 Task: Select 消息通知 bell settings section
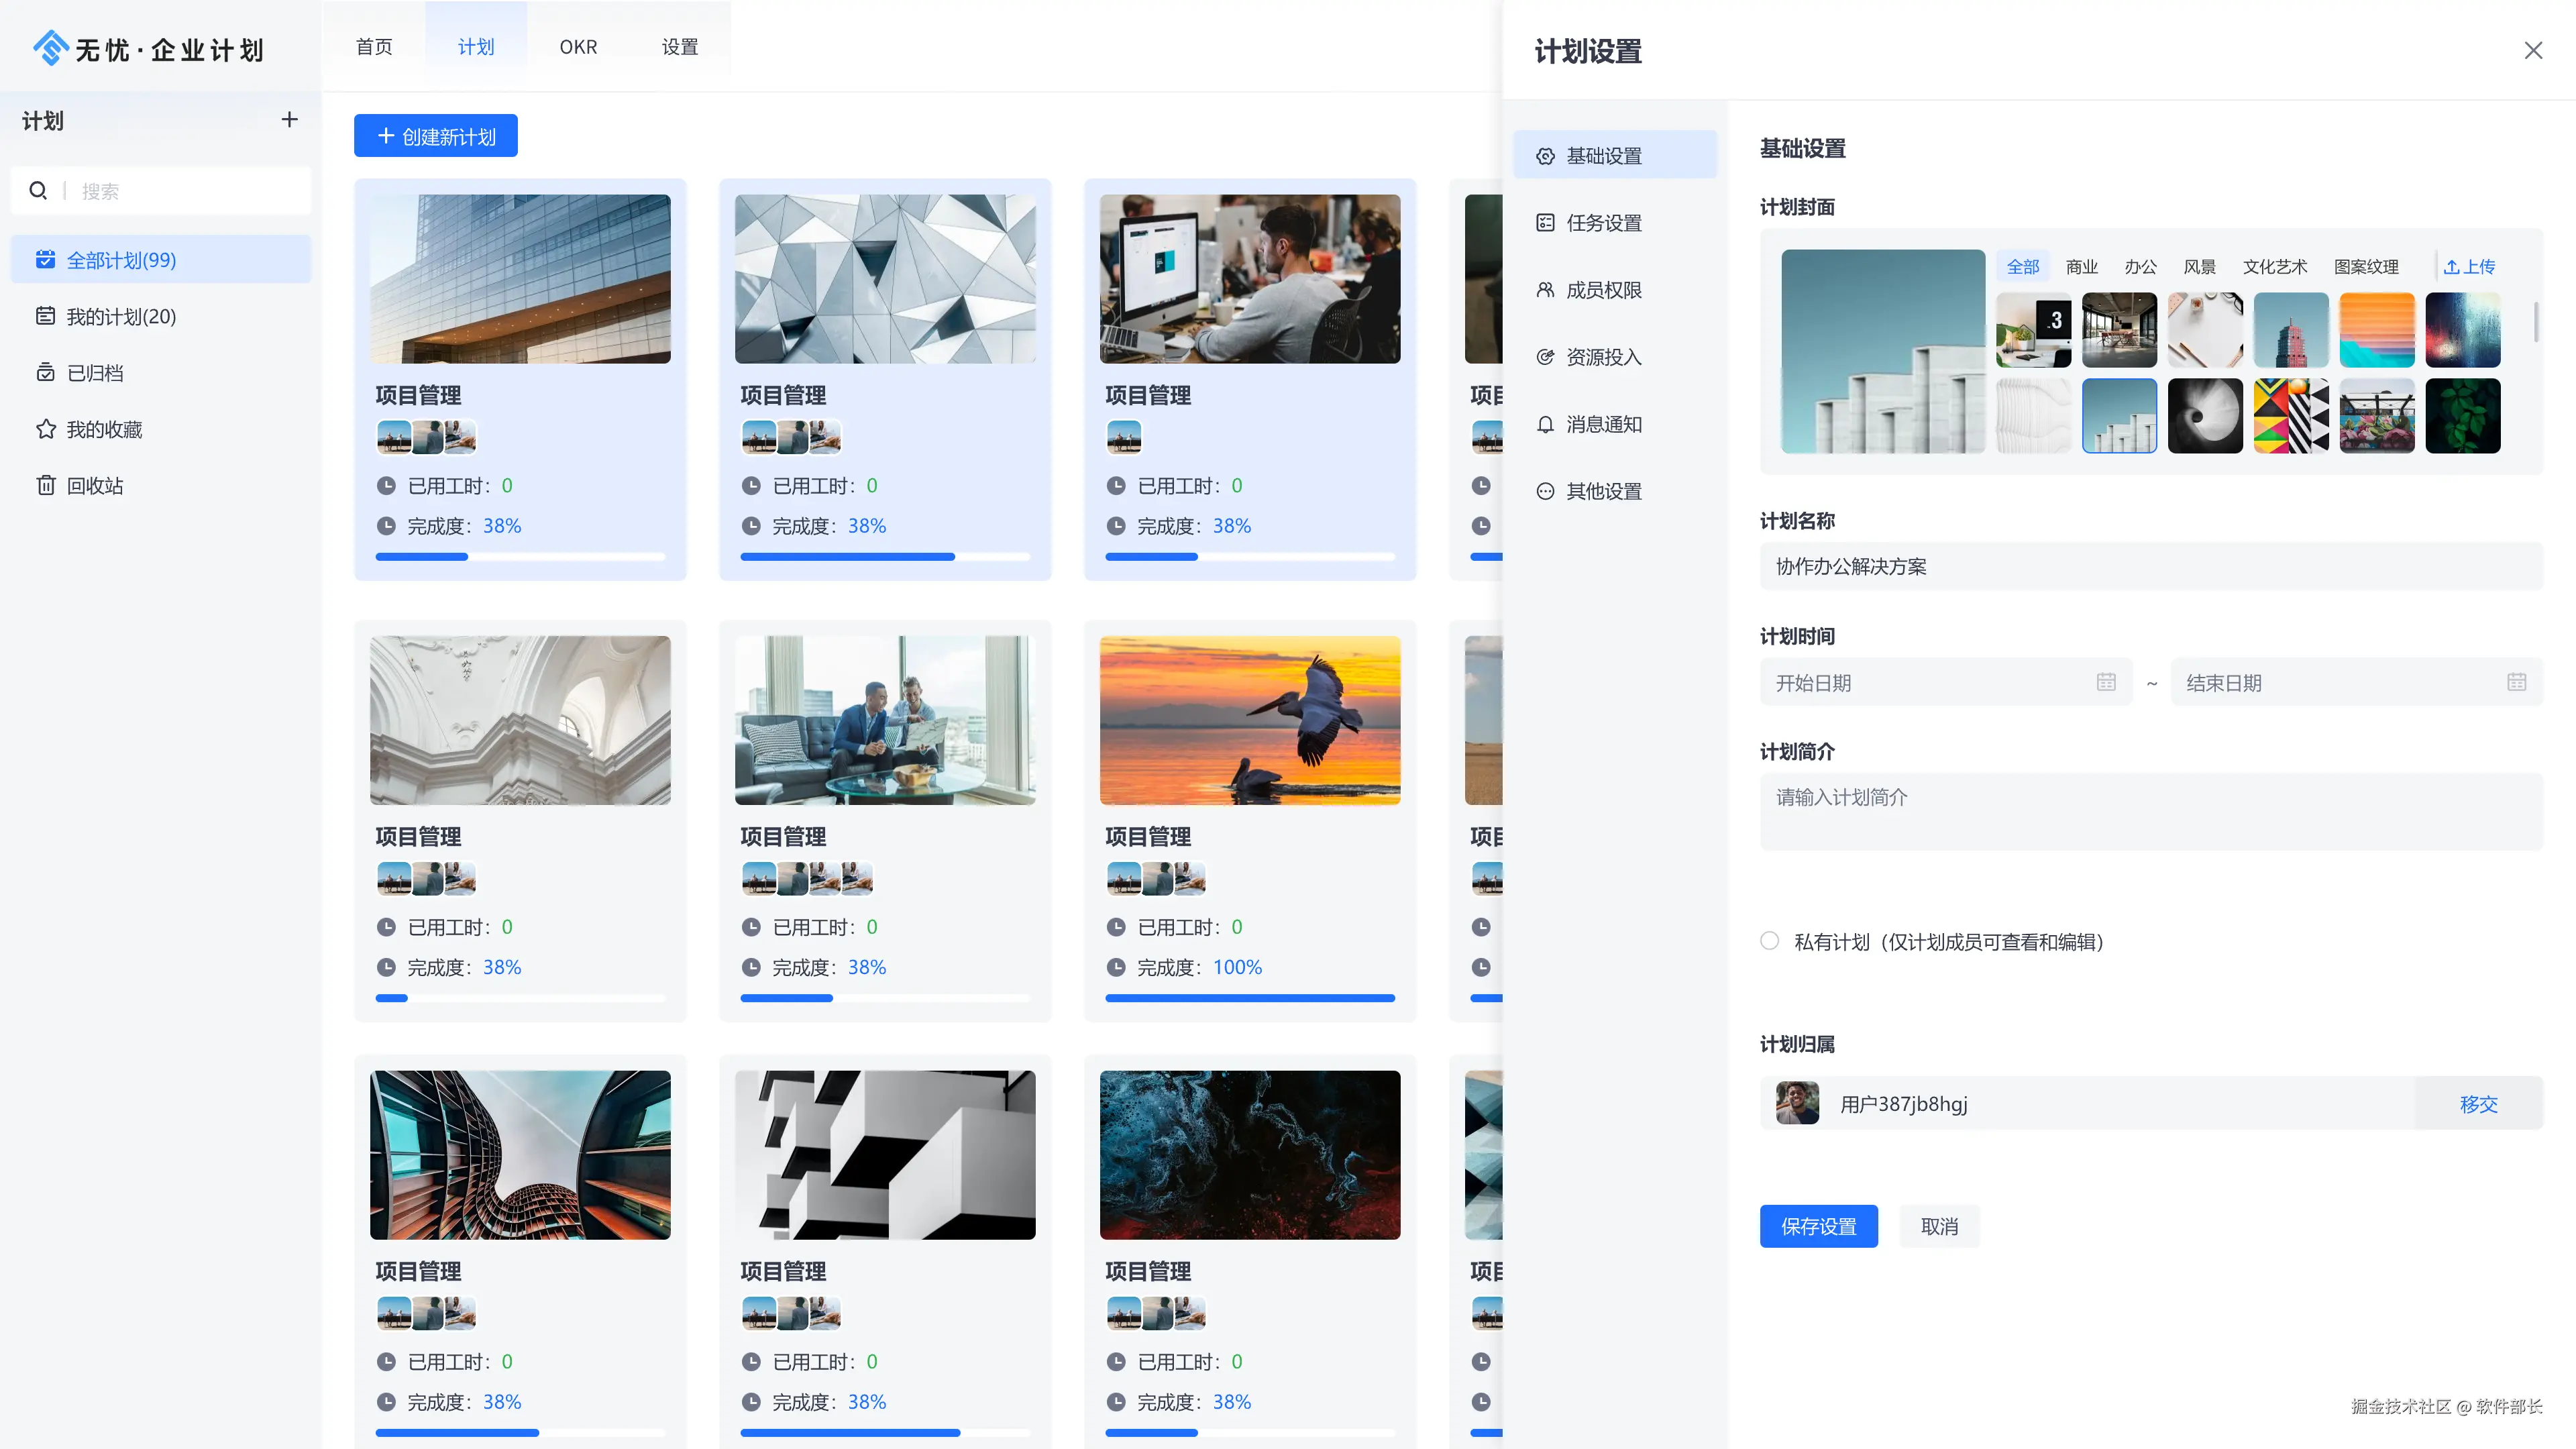pos(1603,424)
